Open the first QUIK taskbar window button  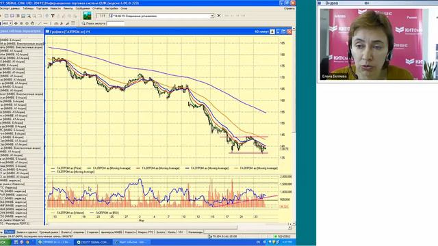click(x=55, y=242)
